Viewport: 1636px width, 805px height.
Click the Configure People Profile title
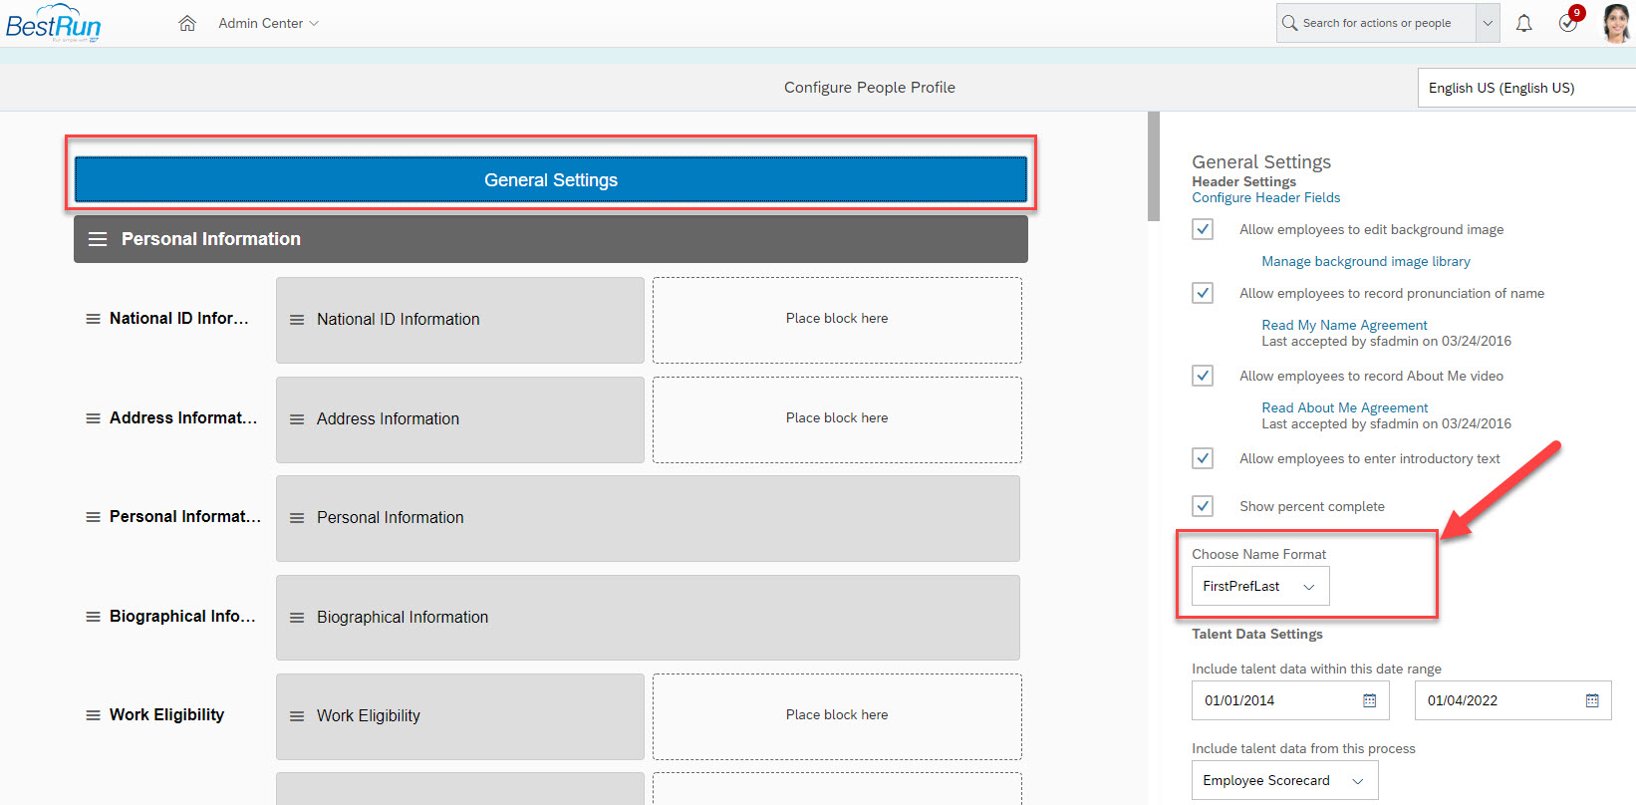click(870, 88)
